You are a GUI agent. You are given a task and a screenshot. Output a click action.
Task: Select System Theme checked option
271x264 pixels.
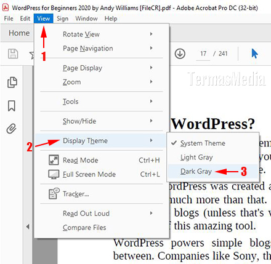[x=213, y=143]
